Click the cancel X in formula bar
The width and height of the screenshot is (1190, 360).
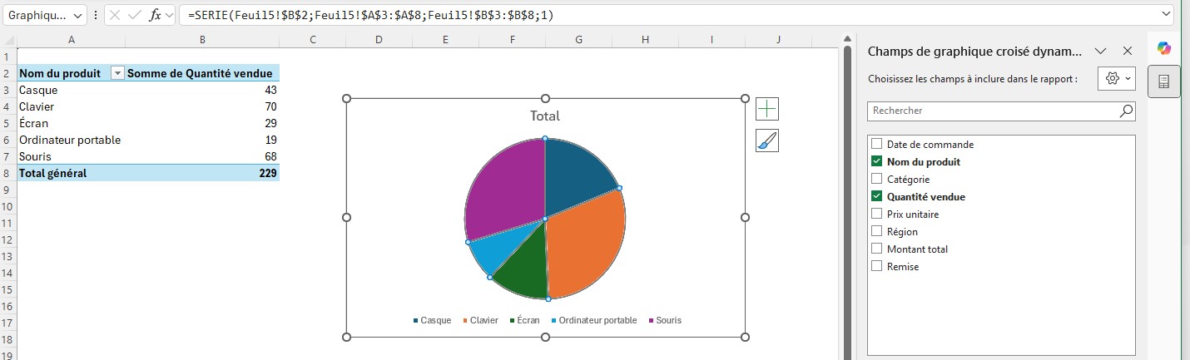pos(116,16)
